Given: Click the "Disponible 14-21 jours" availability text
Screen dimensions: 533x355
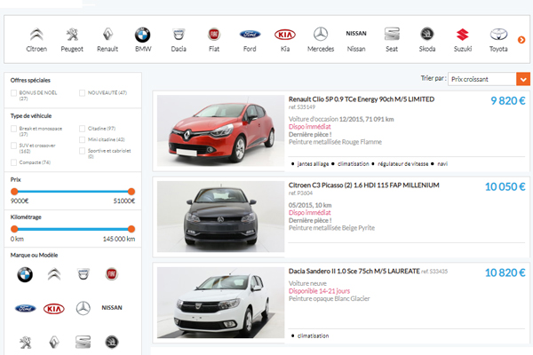Looking at the screenshot, I should [319, 291].
